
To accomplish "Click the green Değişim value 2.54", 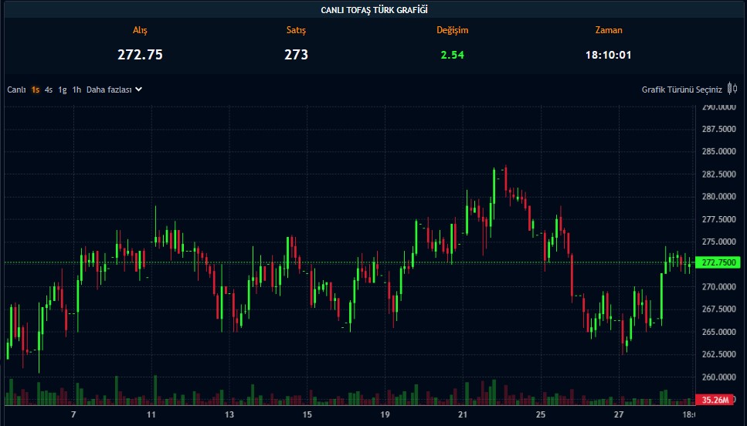I will click(452, 55).
